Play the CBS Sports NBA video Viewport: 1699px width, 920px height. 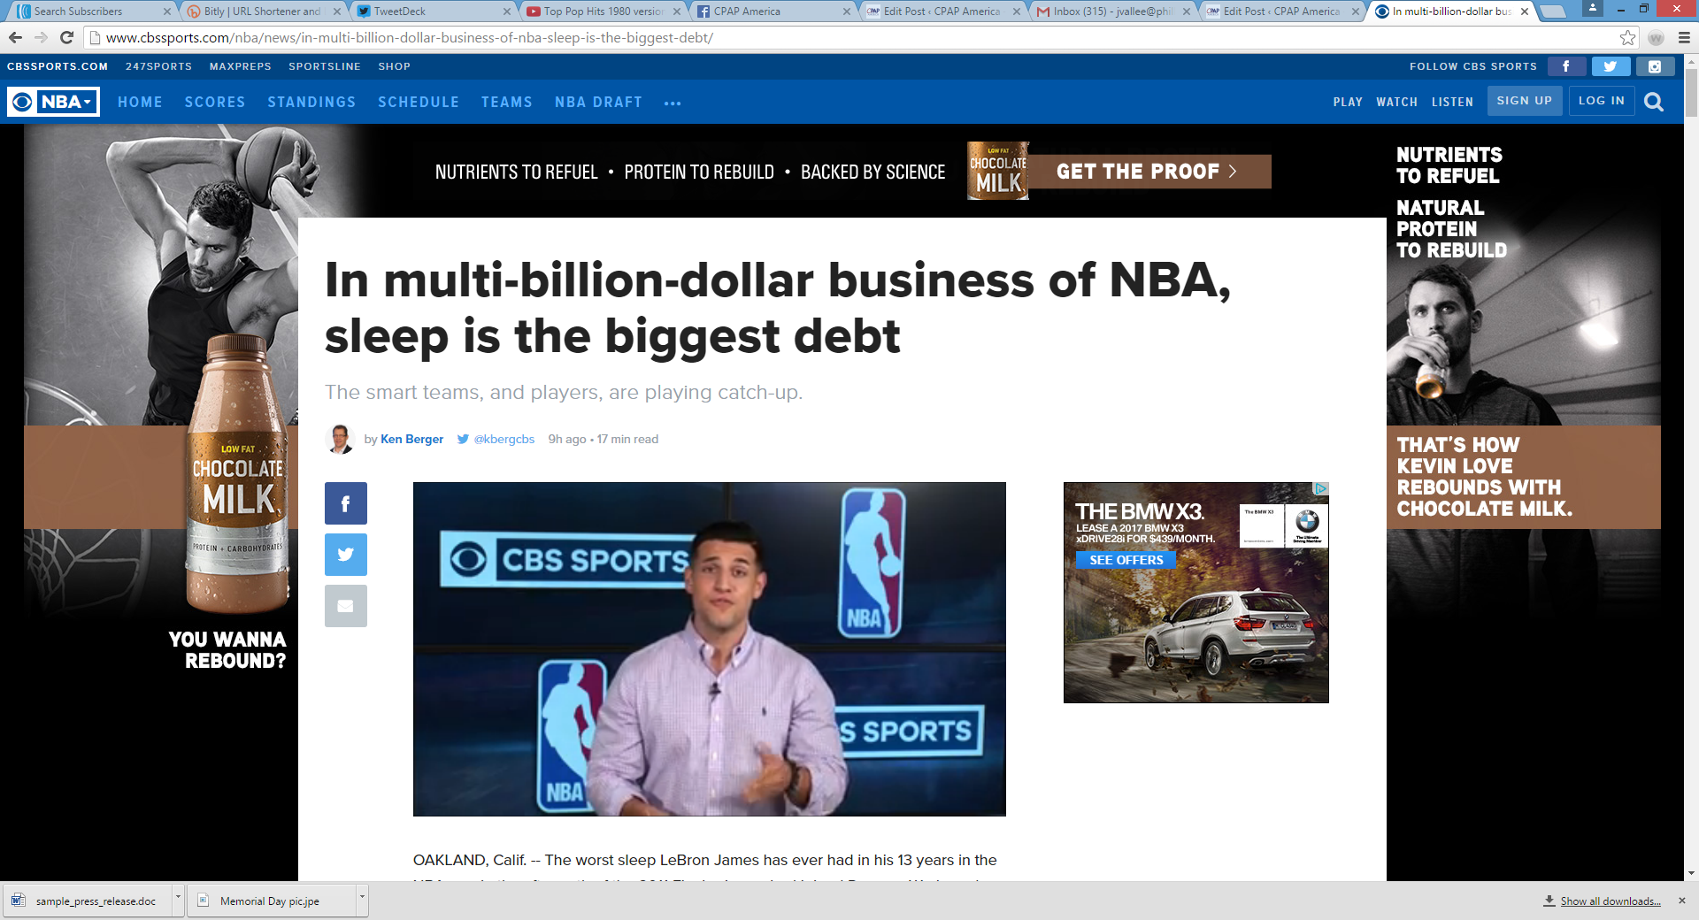click(x=709, y=648)
